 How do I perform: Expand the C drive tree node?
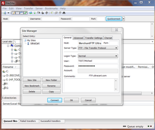click(12, 50)
